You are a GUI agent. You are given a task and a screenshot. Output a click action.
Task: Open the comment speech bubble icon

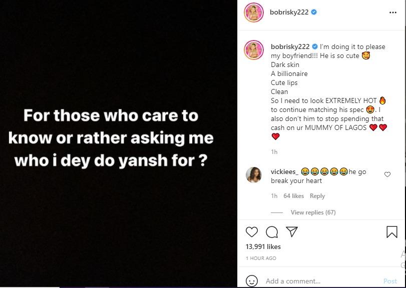[271, 232]
